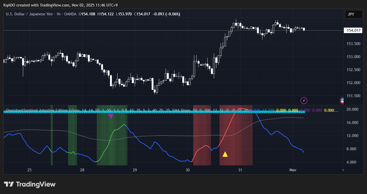Click the OHLC close value C154.017
Image resolution: width=367 pixels, height=194 pixels.
pyautogui.click(x=142, y=14)
